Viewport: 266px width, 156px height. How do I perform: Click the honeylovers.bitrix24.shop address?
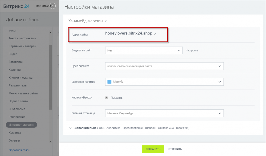[x=129, y=33]
